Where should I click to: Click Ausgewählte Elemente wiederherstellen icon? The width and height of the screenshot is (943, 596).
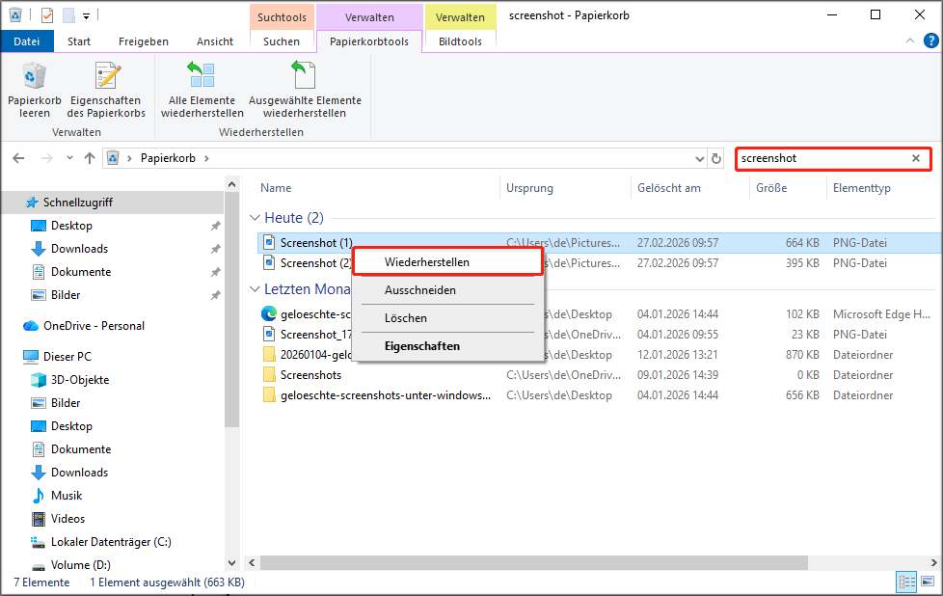(x=305, y=77)
